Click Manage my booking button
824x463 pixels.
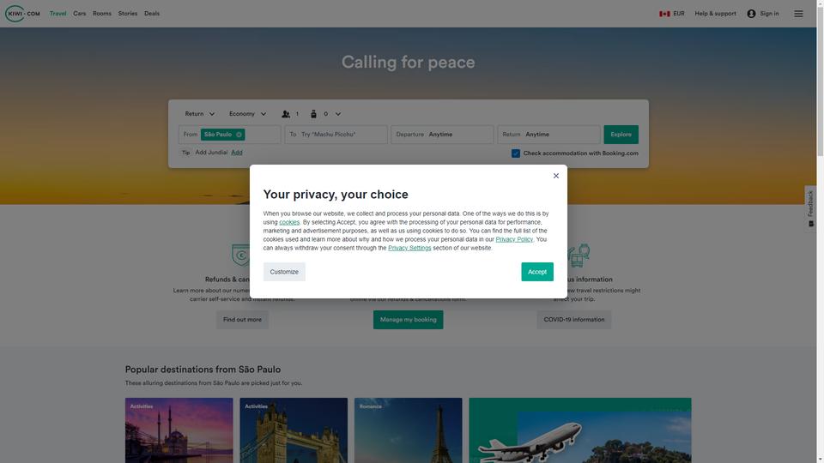click(409, 320)
